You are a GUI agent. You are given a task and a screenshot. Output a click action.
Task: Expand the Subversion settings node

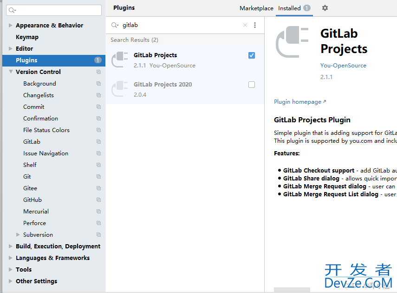click(18, 235)
